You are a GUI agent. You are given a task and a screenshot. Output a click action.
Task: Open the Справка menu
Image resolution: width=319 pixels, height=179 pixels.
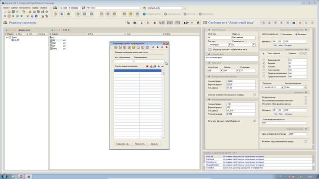pos(43,8)
